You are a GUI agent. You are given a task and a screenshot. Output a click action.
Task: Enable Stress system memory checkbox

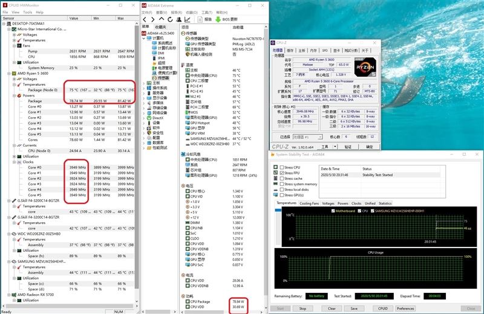click(x=282, y=184)
